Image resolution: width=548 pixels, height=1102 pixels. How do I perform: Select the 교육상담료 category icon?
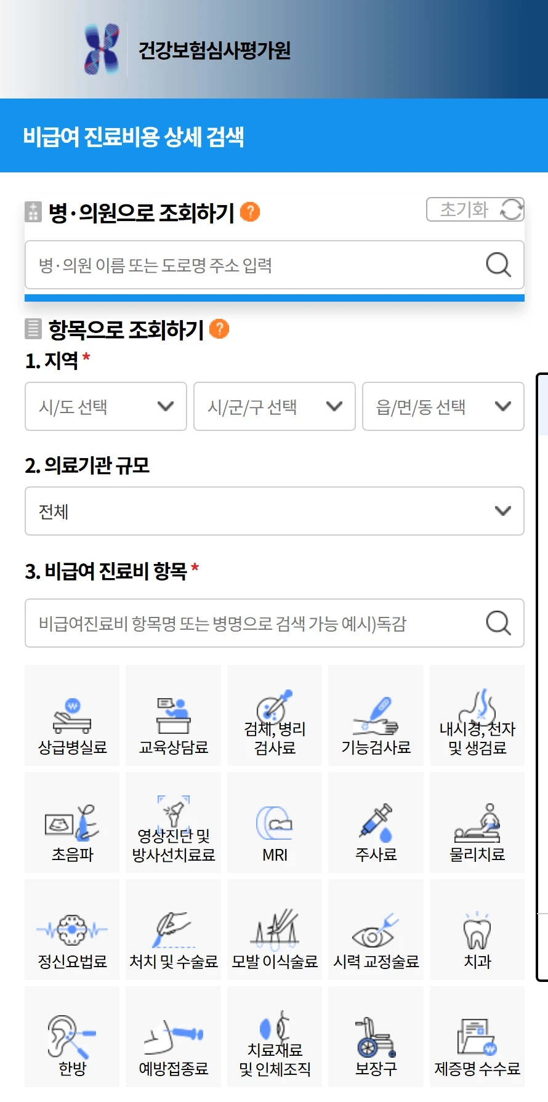click(x=173, y=715)
